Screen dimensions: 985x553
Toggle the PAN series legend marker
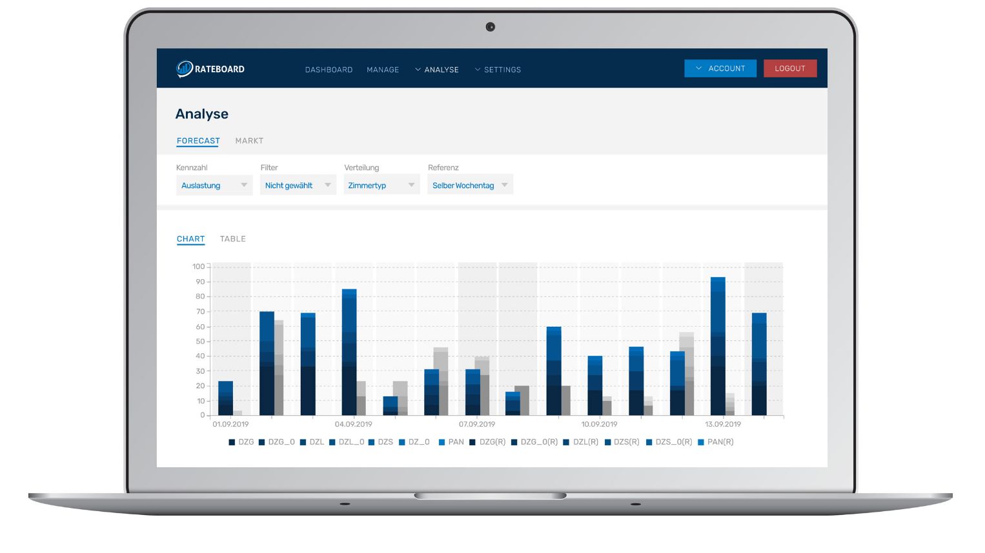(442, 442)
